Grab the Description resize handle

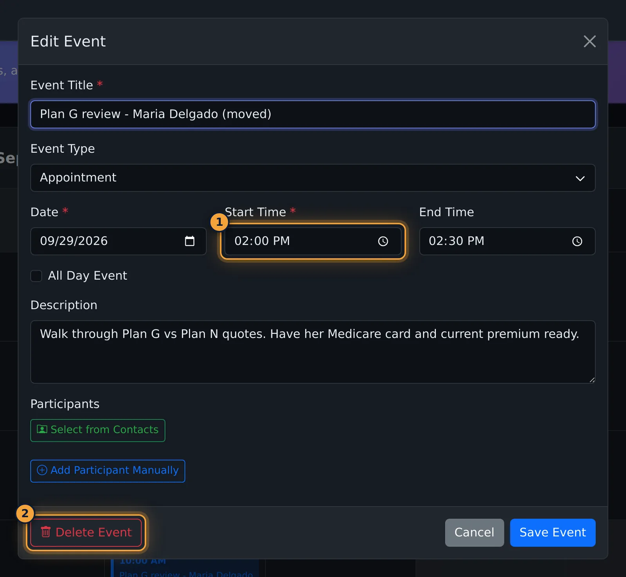(x=592, y=380)
